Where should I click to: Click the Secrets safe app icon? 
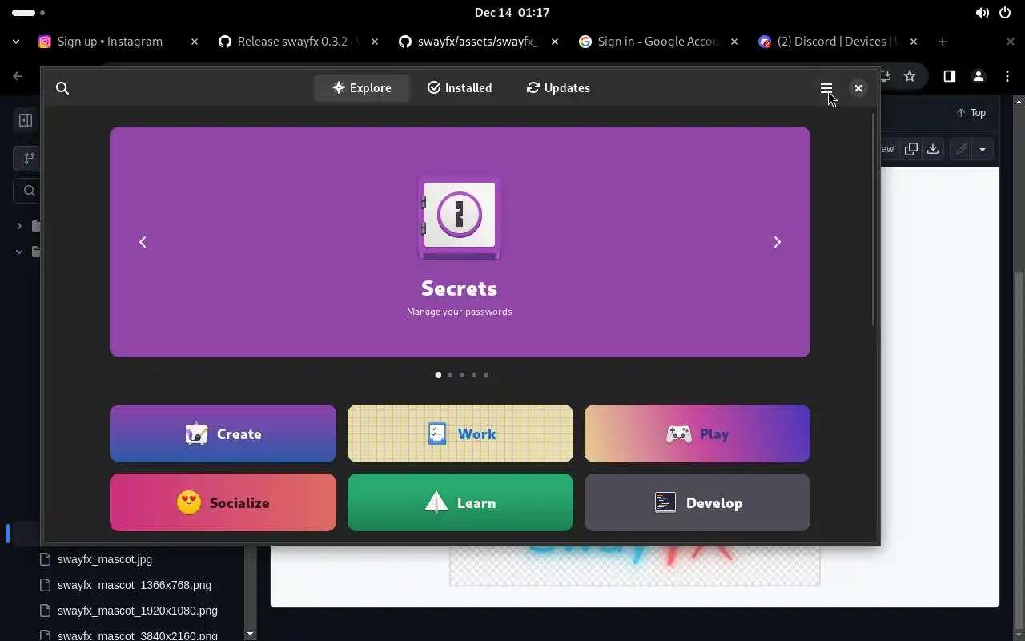pos(460,218)
